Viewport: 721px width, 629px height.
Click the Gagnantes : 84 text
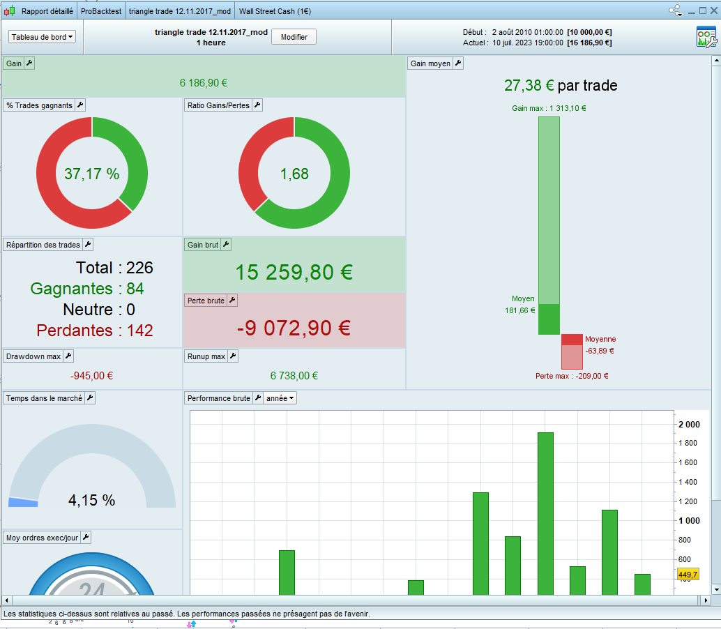click(x=87, y=288)
